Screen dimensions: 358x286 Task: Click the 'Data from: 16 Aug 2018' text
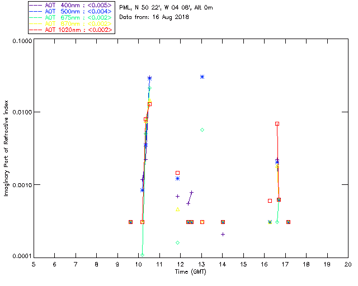point(154,17)
